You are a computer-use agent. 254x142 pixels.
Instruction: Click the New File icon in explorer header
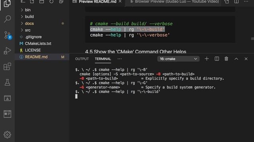[x=32, y=2]
